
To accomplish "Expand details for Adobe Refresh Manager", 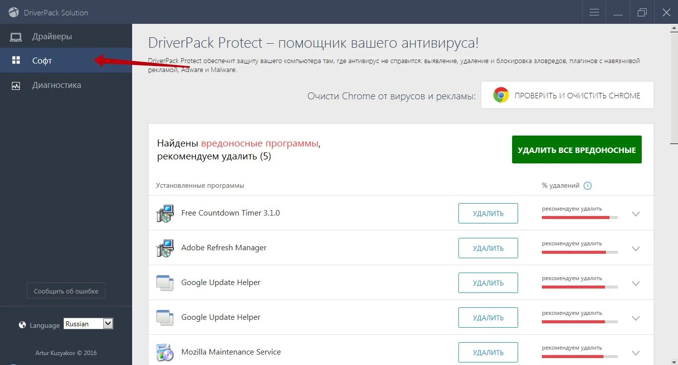I will [636, 249].
